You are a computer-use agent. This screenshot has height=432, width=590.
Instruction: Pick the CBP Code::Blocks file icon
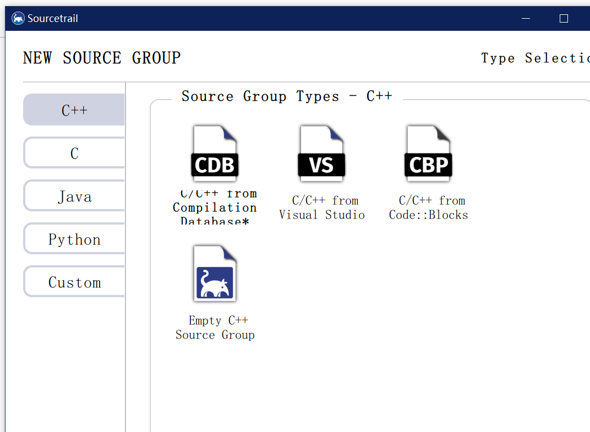point(428,154)
